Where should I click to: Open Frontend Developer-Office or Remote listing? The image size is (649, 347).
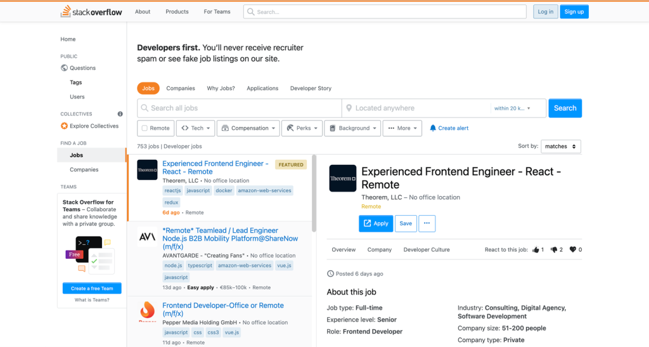(223, 310)
